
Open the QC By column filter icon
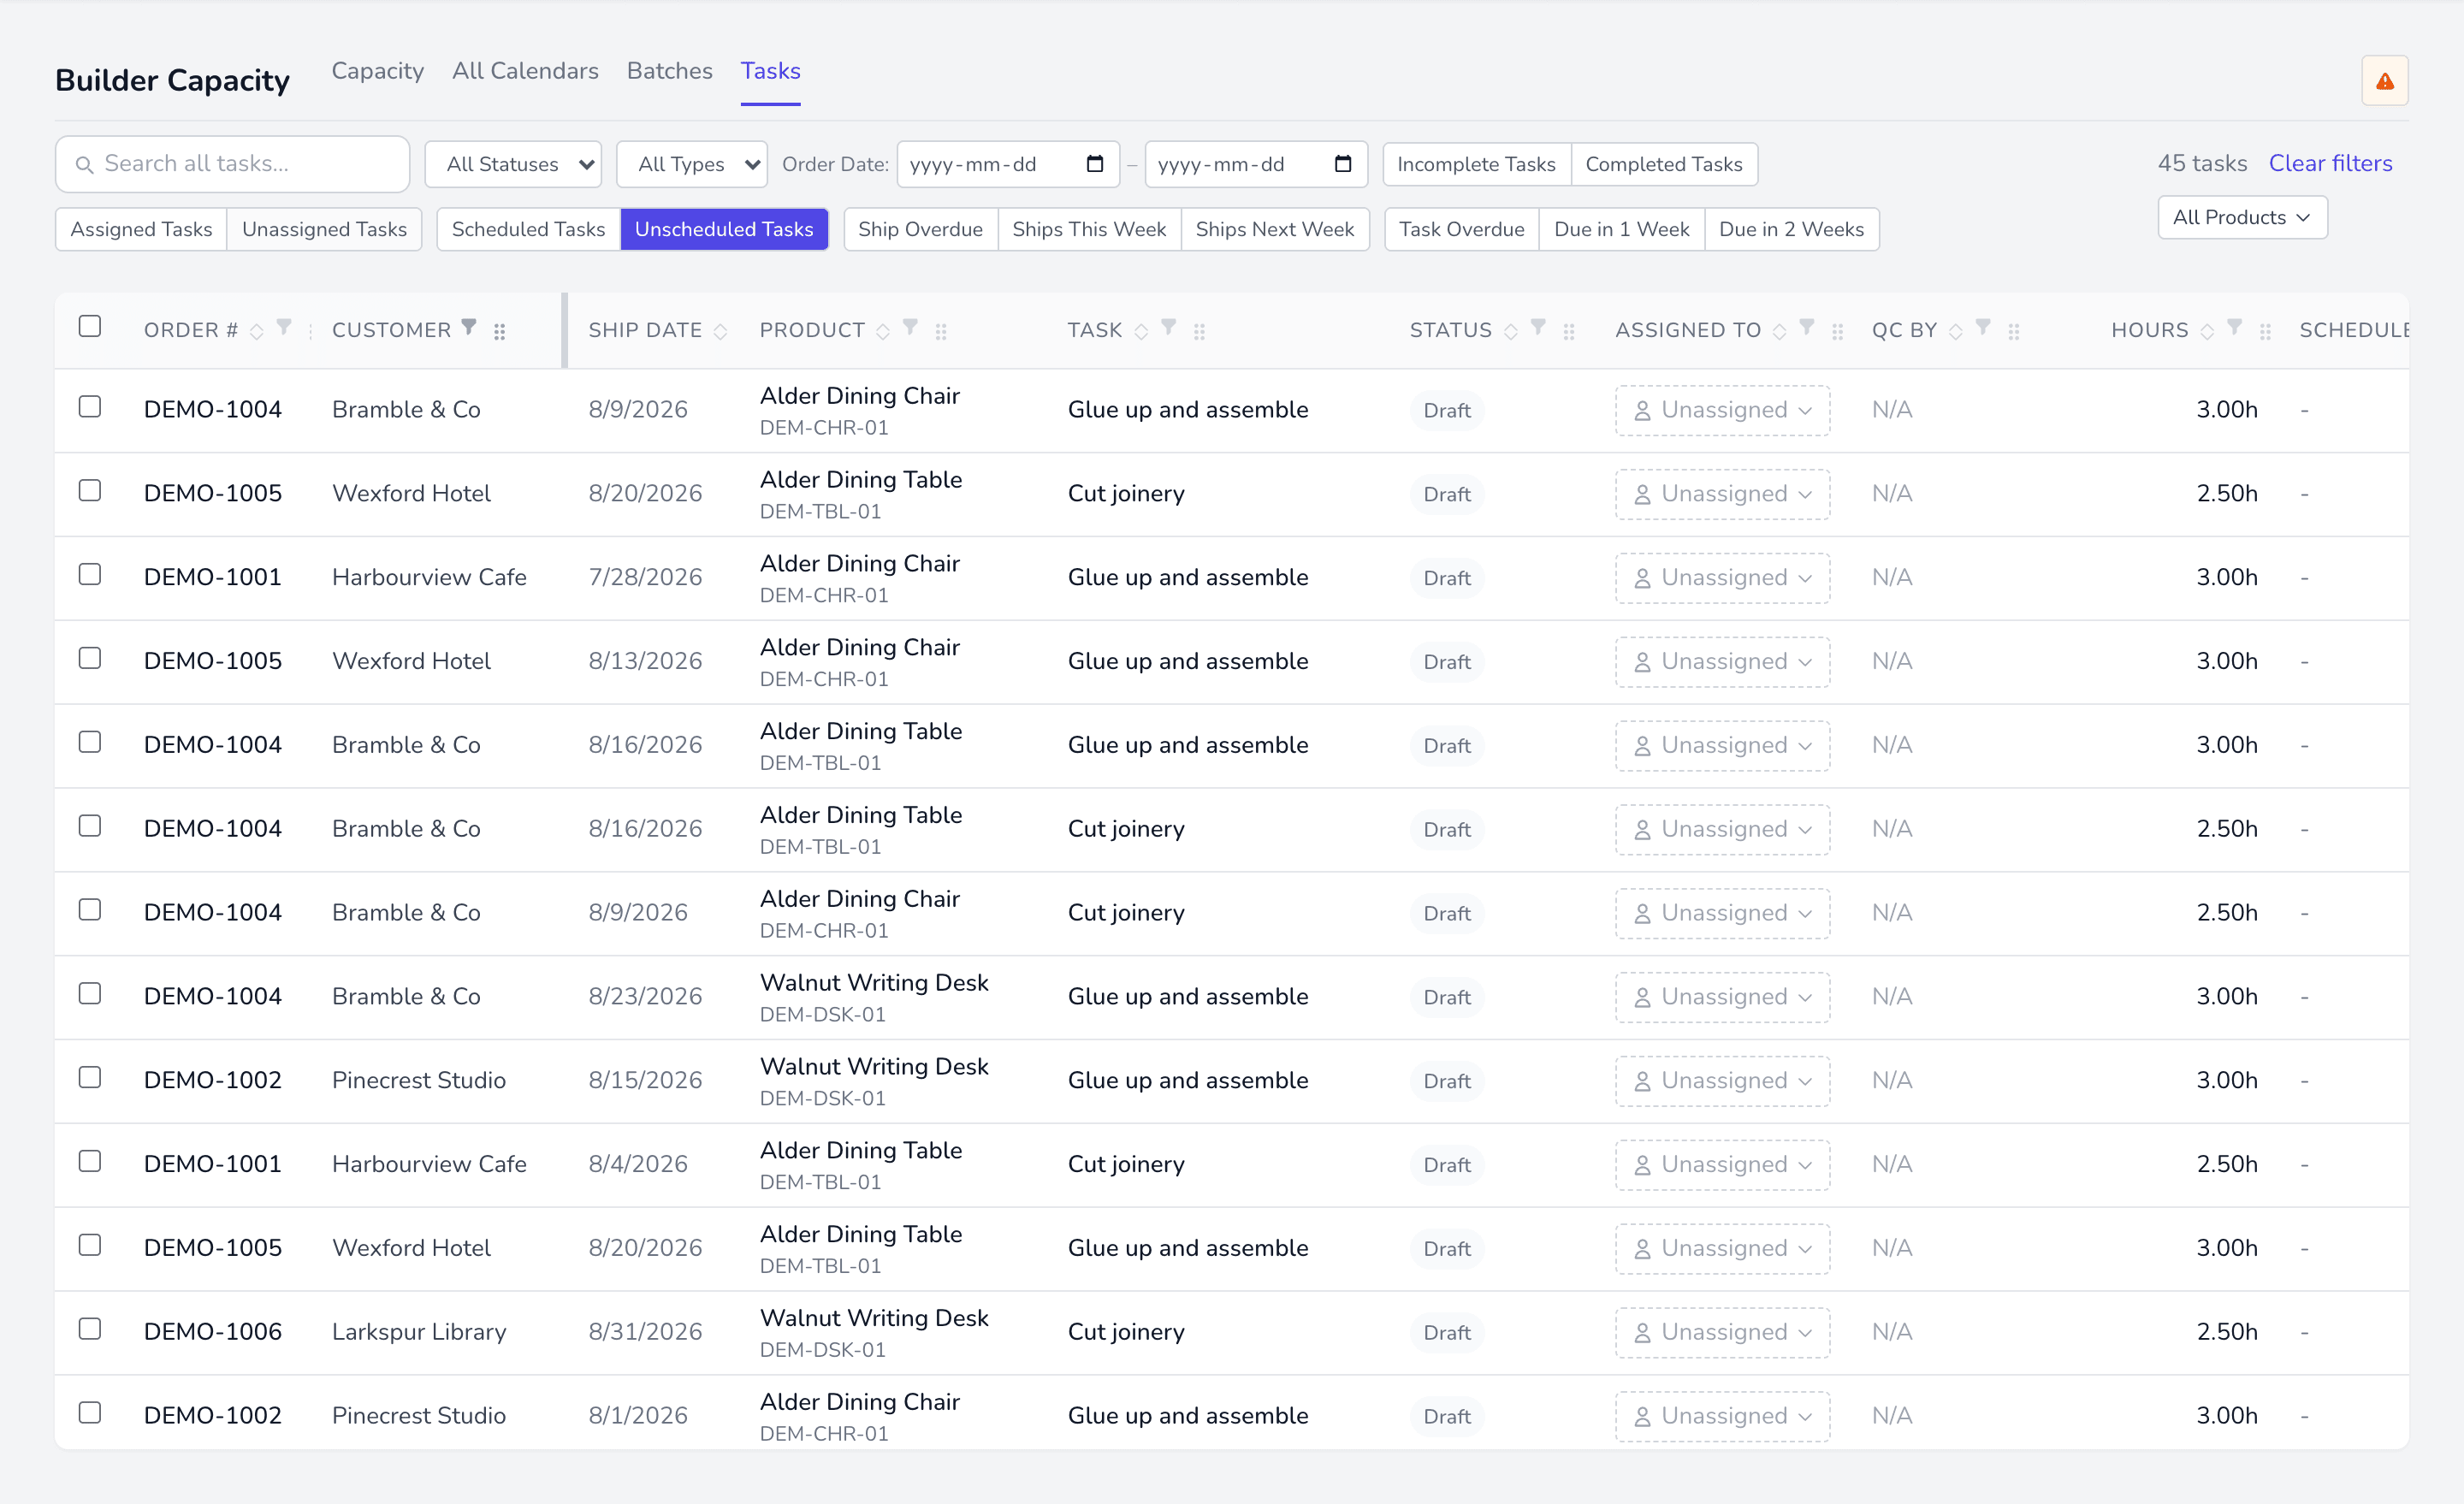click(1983, 327)
